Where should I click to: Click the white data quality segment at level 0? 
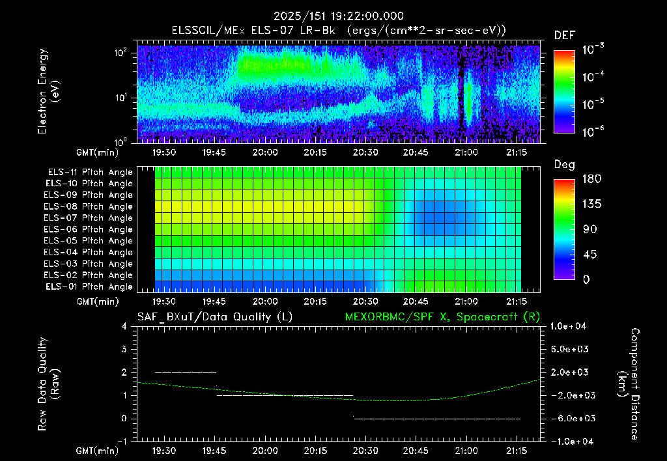[x=437, y=419]
